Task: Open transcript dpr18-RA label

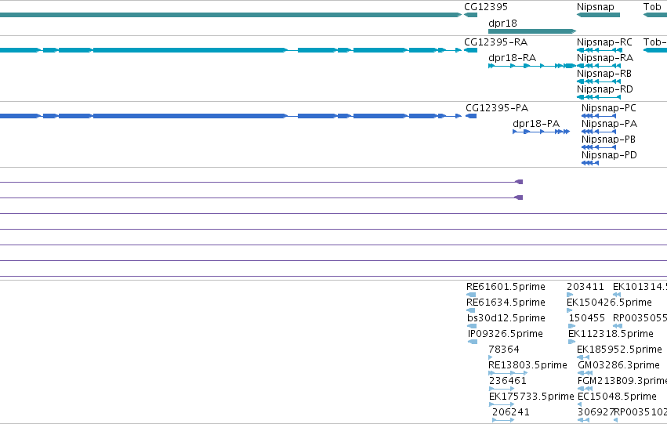Action: click(512, 58)
